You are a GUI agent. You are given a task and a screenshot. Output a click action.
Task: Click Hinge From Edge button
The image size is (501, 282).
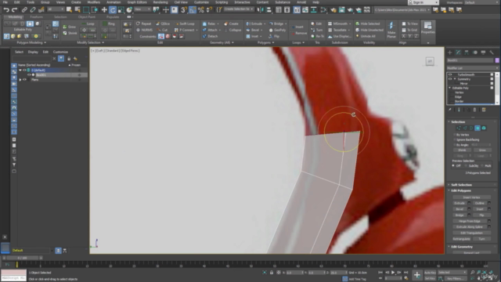(469, 221)
